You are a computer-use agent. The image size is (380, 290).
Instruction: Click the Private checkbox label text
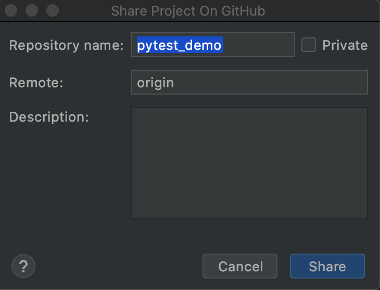click(x=345, y=45)
